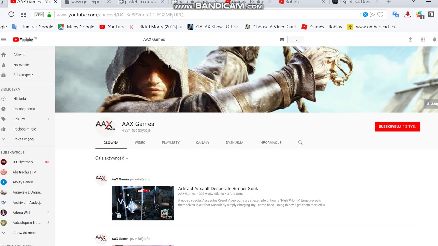Open the Cała aktywność dropdown
438x246 pixels.
coord(112,158)
